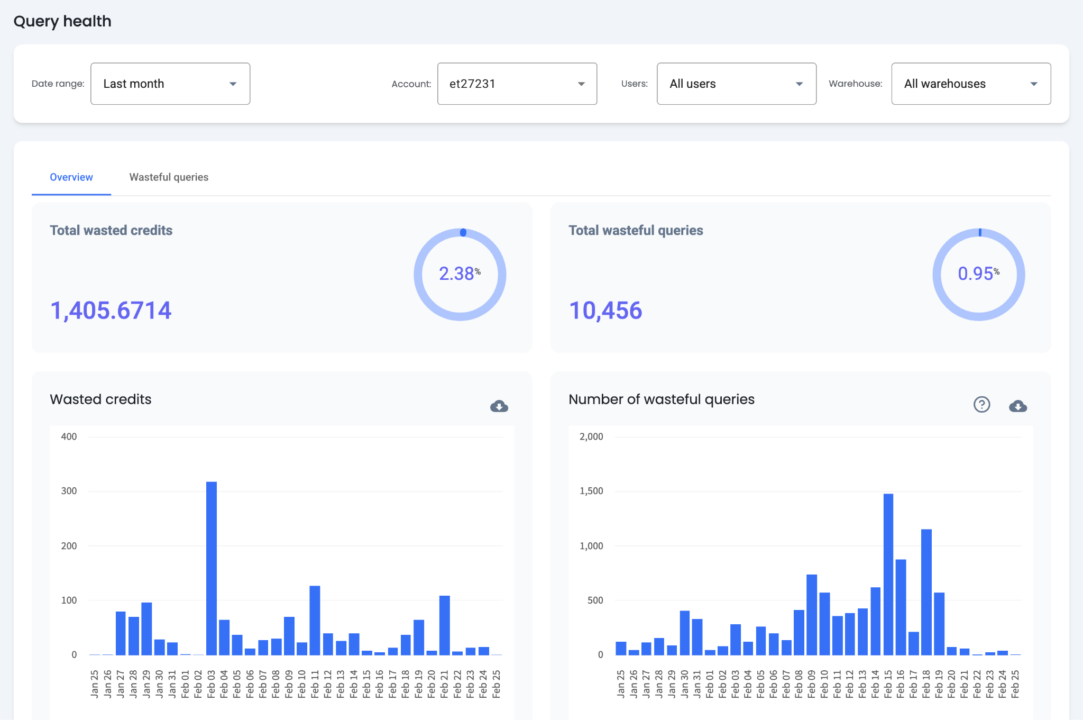Click the 2.38% wasted credits donut gauge
The width and height of the screenshot is (1083, 720).
coord(460,274)
